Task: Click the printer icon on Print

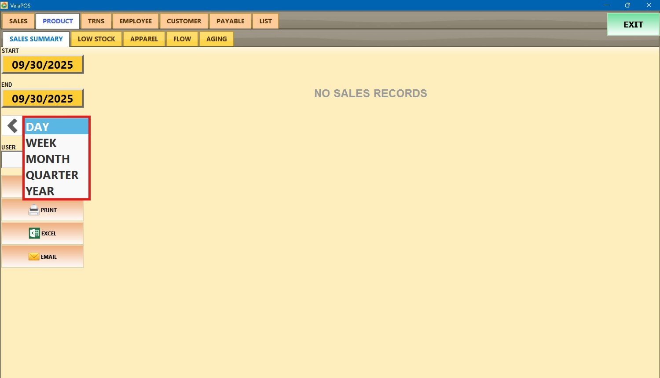Action: coord(34,210)
